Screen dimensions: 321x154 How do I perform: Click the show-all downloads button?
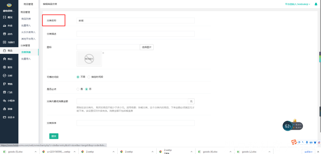pyautogui.click(x=309, y=151)
